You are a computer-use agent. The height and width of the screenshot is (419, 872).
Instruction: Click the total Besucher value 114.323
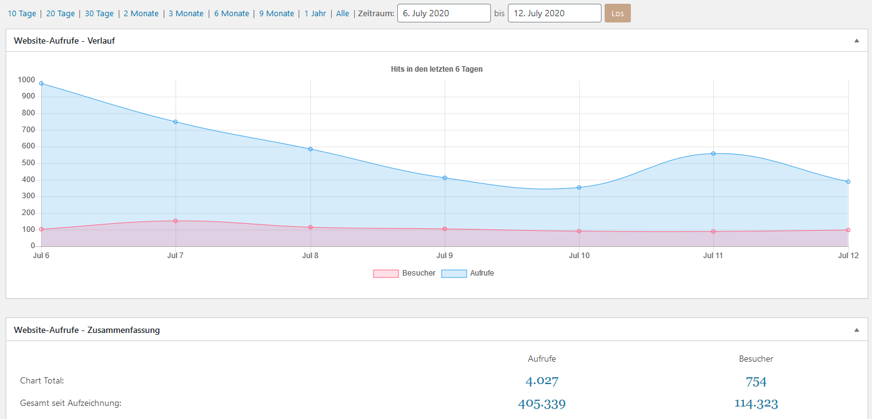756,403
